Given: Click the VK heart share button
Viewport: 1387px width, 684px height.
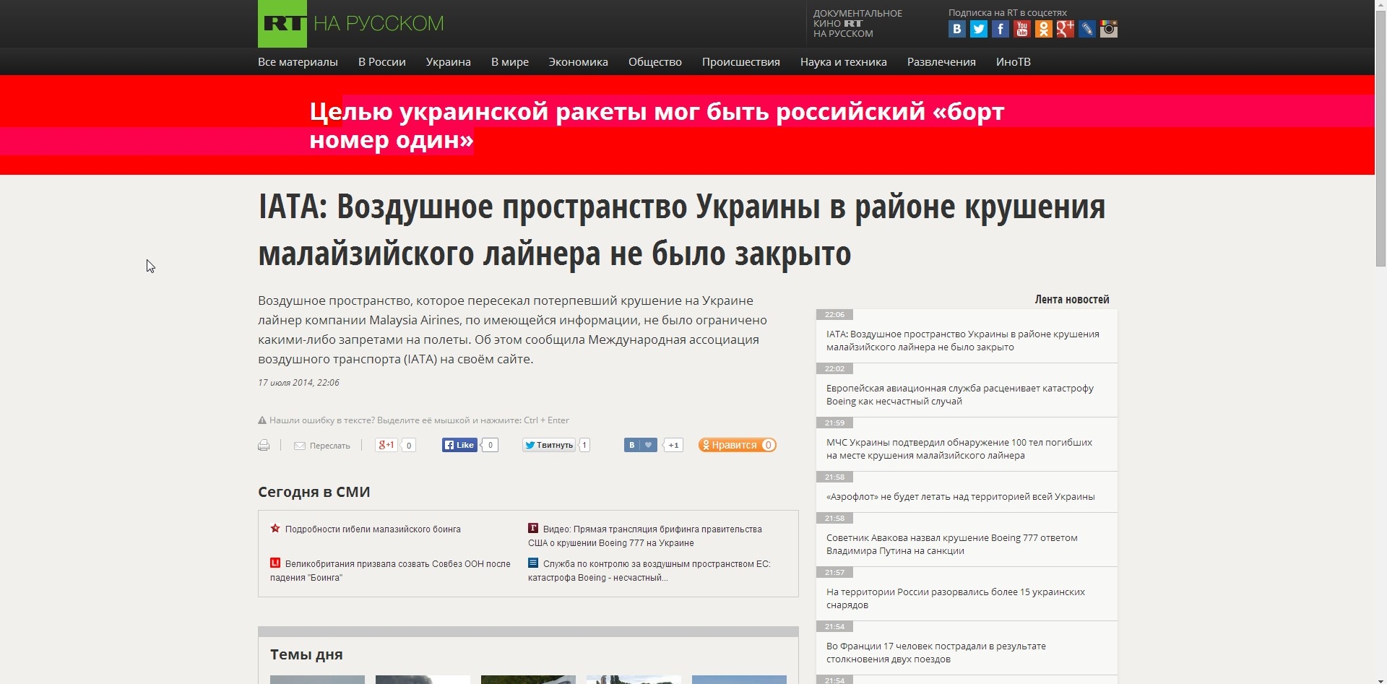Looking at the screenshot, I should coord(640,445).
